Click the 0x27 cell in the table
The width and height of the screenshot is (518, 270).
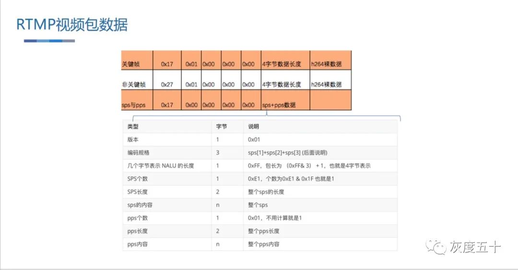(x=167, y=84)
